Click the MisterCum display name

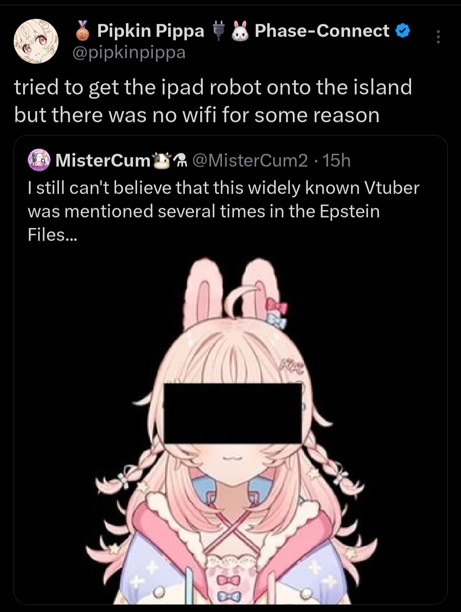pyautogui.click(x=103, y=160)
